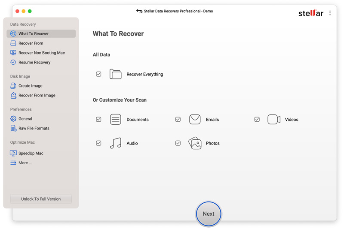Click the Audio music note icon
This screenshot has height=229, width=344.
[115, 143]
